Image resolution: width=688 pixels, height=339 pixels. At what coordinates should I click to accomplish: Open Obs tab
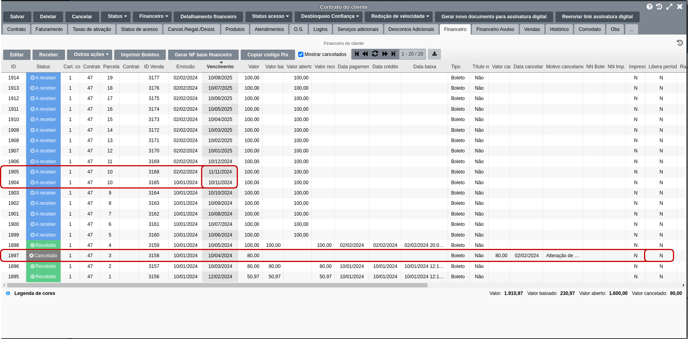tap(615, 29)
